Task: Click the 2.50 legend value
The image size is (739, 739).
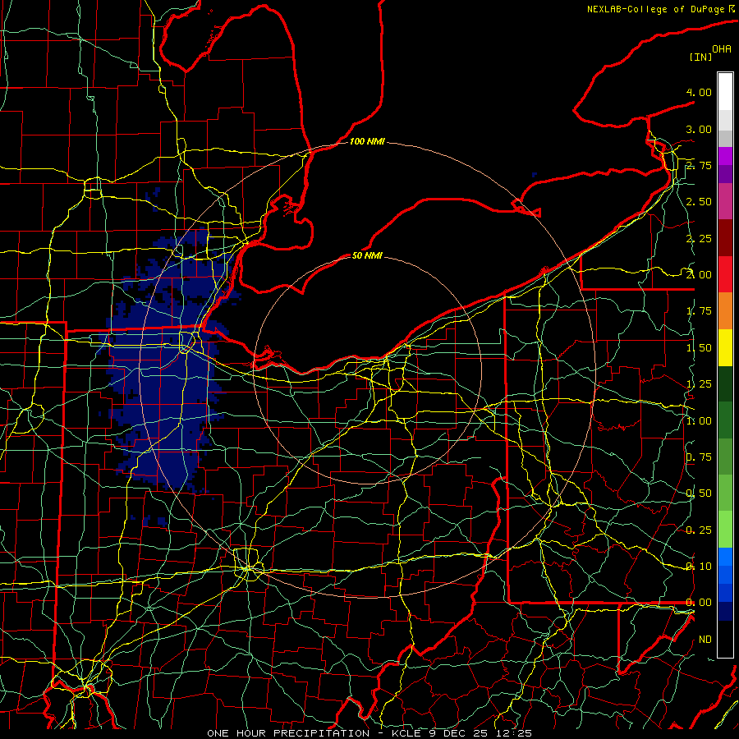Action: pyautogui.click(x=699, y=202)
